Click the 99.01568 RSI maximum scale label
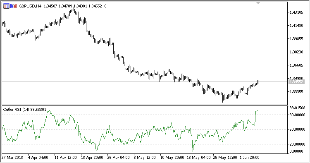Image resolution: width=310 pixels, height=163 pixels. point(297,108)
